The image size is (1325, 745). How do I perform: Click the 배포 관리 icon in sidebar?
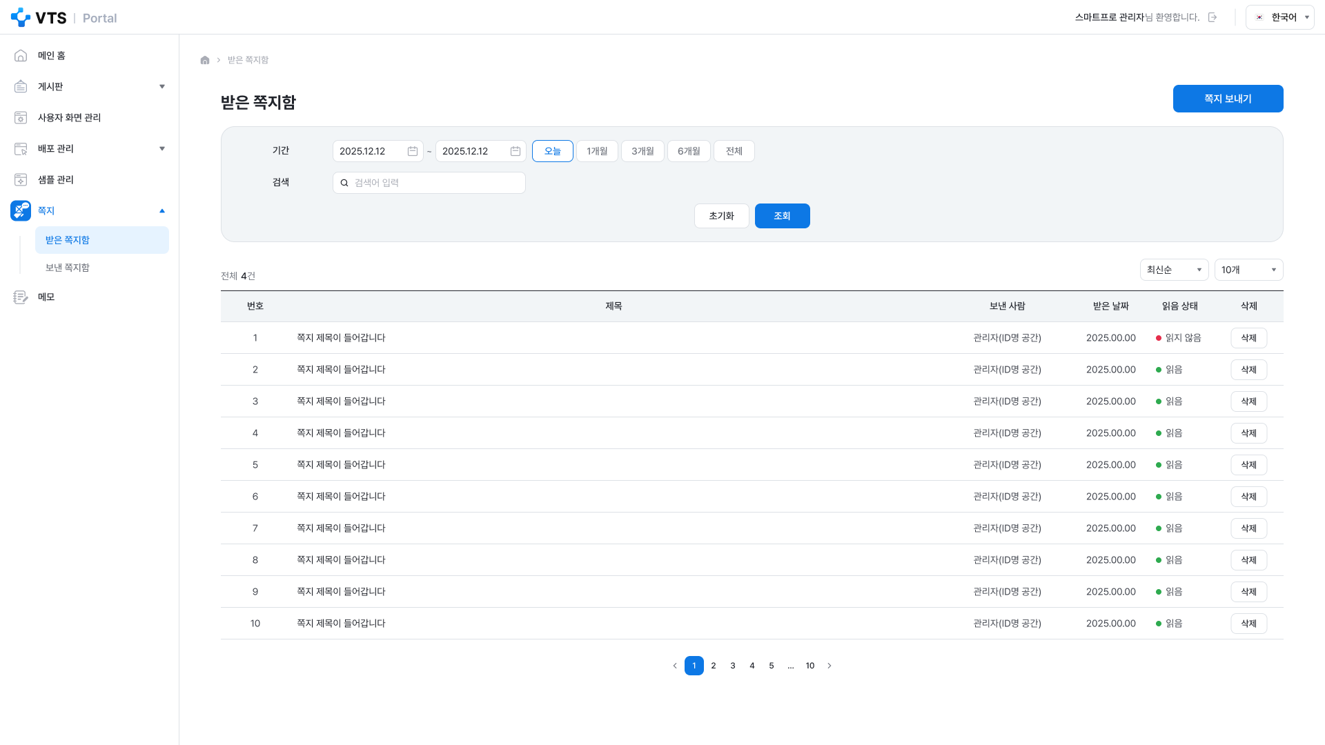pyautogui.click(x=21, y=148)
